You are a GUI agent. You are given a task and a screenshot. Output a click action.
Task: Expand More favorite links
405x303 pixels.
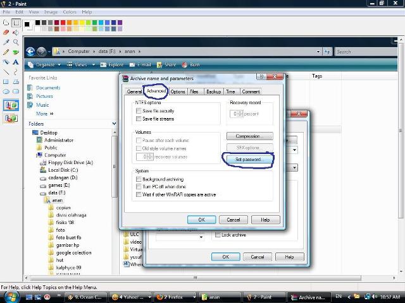45,114
